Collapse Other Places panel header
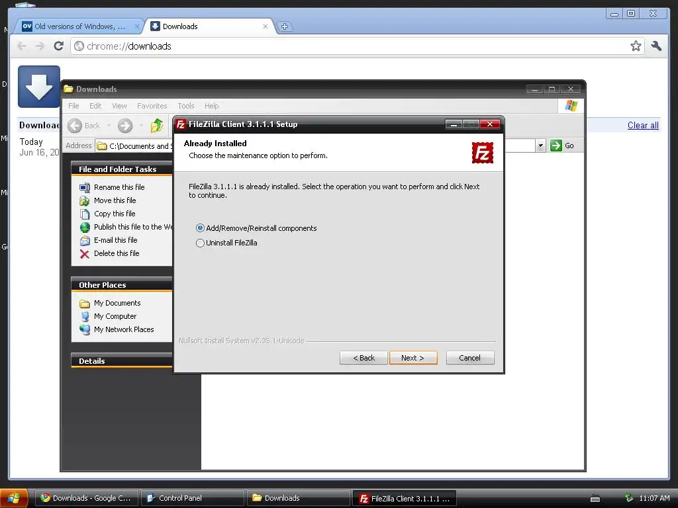This screenshot has width=678, height=508. (x=122, y=285)
